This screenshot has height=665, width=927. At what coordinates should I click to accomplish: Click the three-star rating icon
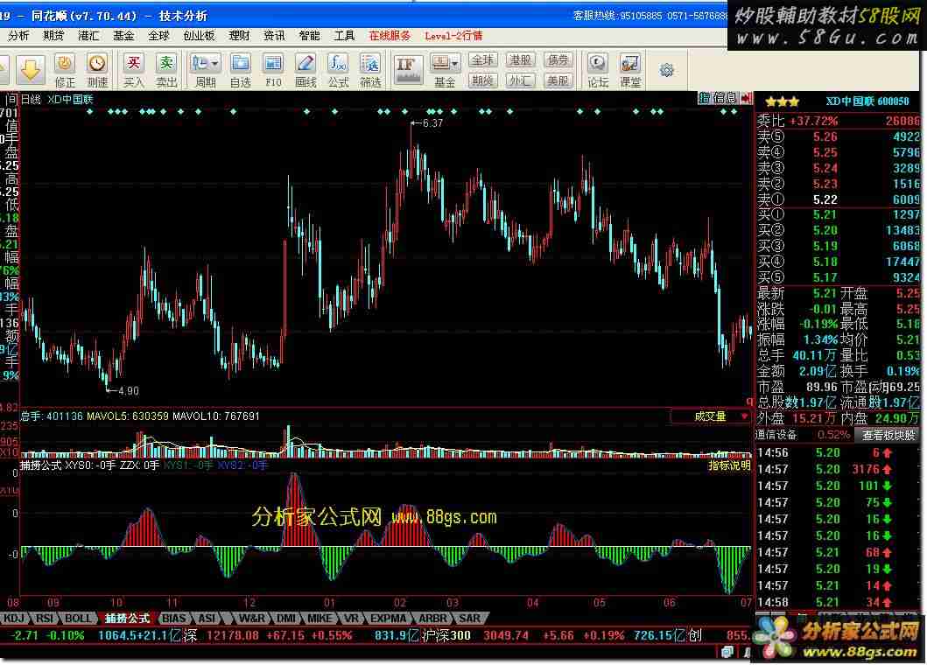[783, 101]
